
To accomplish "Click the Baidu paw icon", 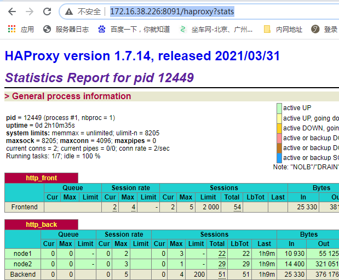I will pos(102,29).
